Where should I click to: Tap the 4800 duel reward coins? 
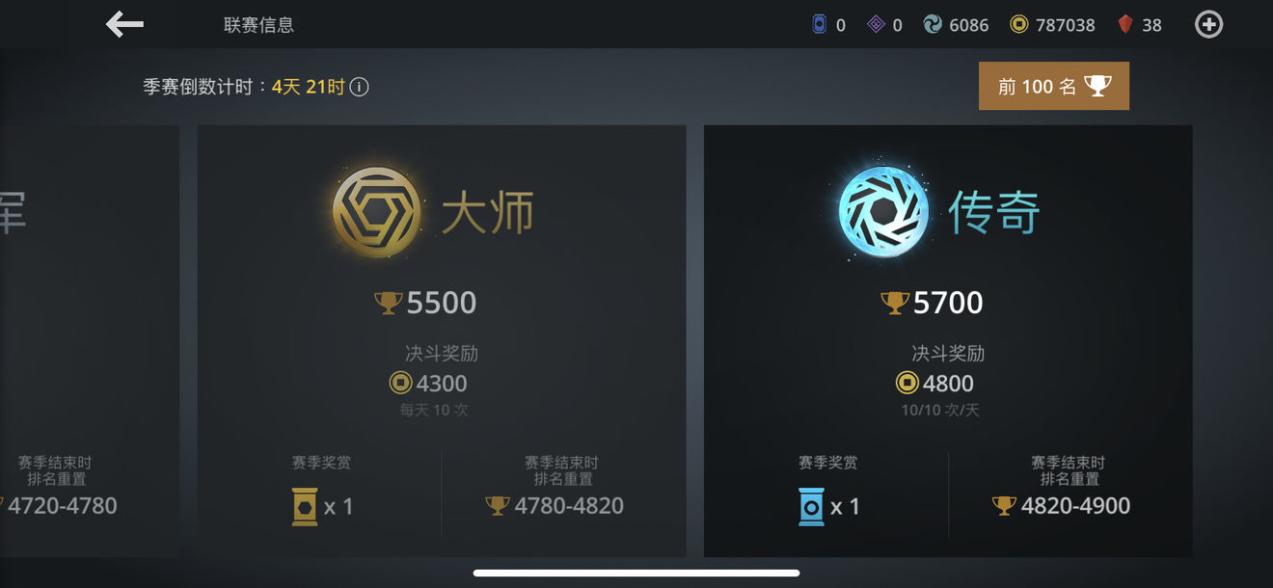tap(934, 383)
